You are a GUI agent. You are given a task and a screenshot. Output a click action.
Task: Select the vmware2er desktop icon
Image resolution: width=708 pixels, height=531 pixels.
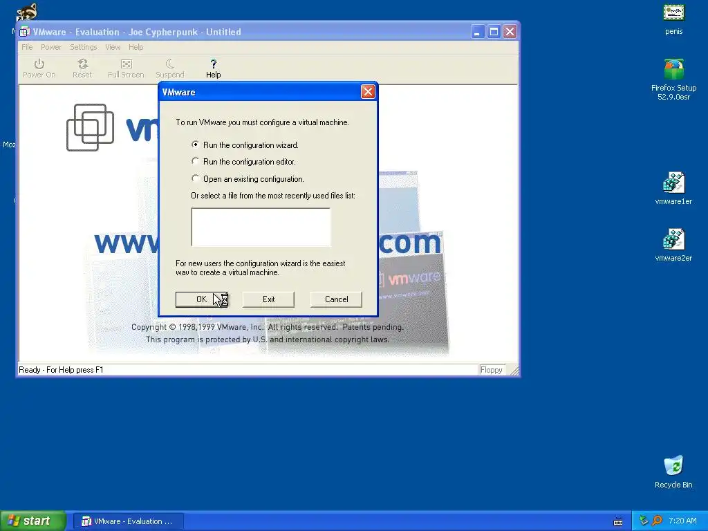(x=673, y=245)
